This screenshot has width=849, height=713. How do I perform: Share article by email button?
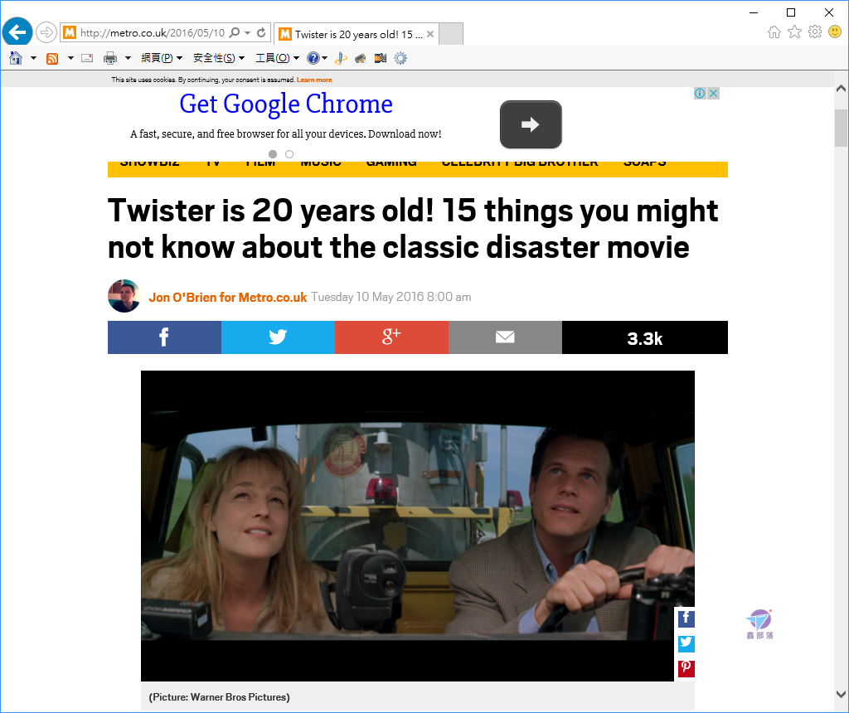pos(505,337)
